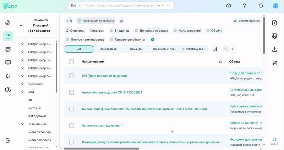
Task: Open user avatar D menu
Action: point(275,6)
